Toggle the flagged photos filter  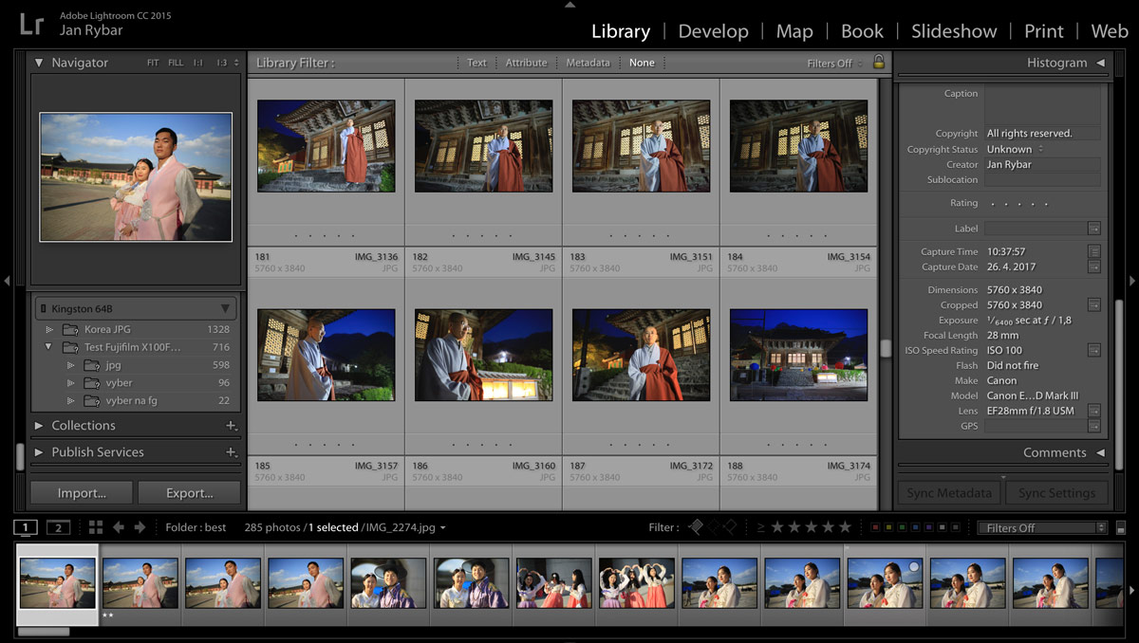pos(696,527)
